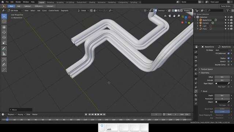Screen dimensions: 234x132
Task: Open the Edit Mode dropdown
Action: (x=15, y=11)
